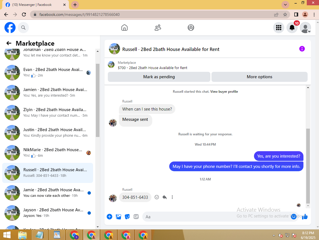The height and width of the screenshot is (240, 319).
Task: Send a thumbs-up like
Action: (305, 217)
